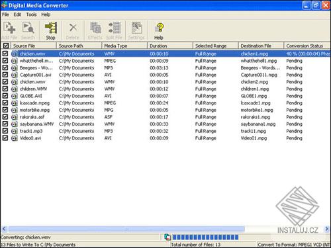Viewport: 331px width, 248px height.
Task: Click duration 00:03:13 cell
Action: 159,68
